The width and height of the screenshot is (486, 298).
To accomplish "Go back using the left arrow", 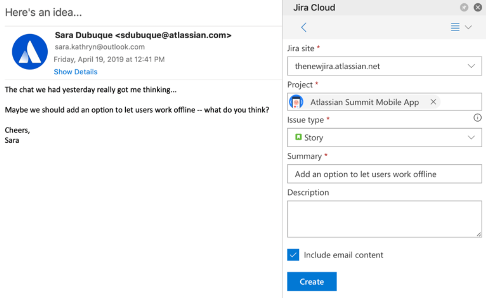I will [x=304, y=27].
